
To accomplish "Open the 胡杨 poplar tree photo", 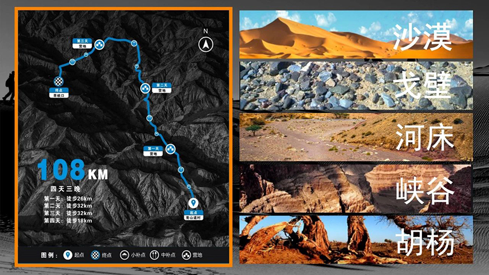I will coord(356,240).
